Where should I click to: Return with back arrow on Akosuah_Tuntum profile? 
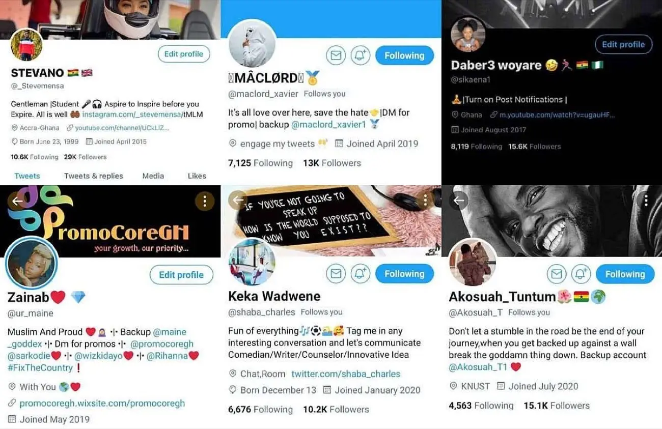(458, 200)
